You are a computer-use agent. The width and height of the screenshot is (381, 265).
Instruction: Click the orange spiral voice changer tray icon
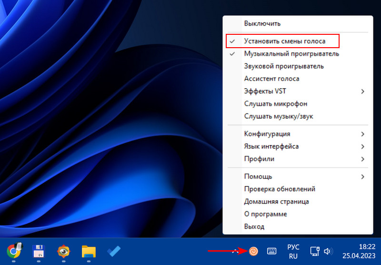click(x=253, y=251)
